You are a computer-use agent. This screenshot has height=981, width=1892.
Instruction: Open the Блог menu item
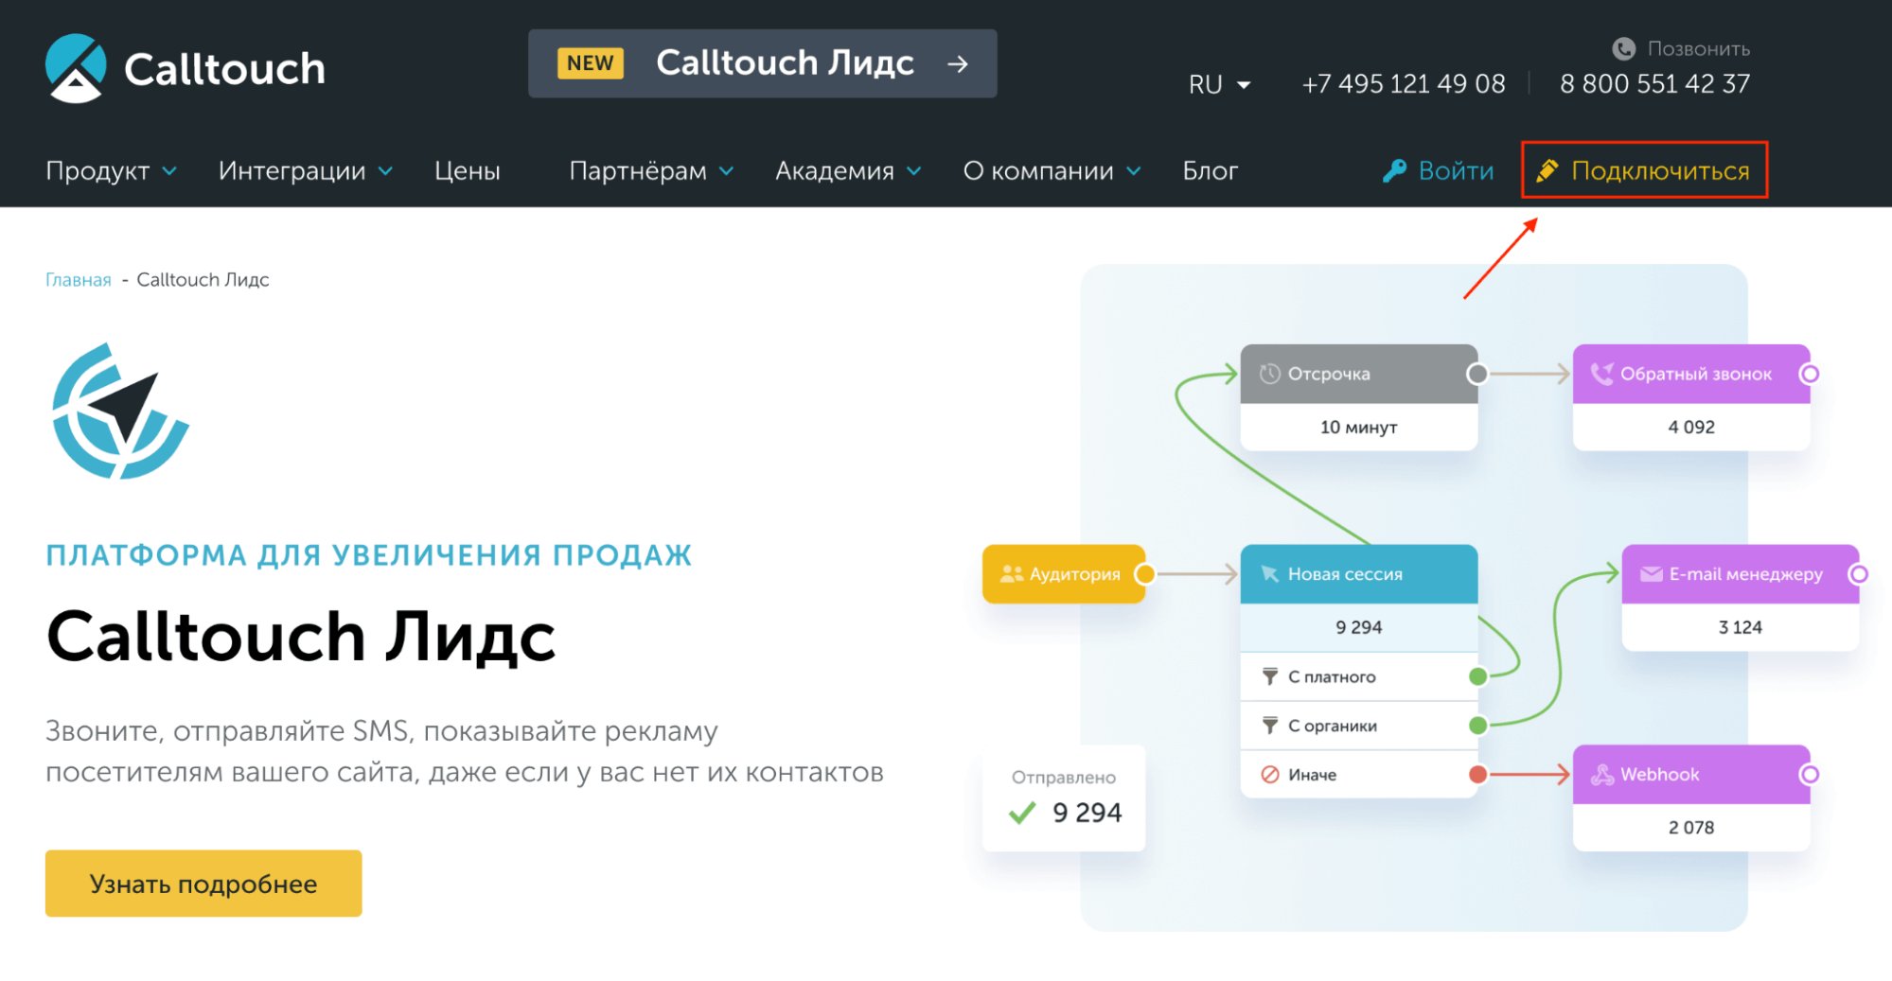point(1211,170)
